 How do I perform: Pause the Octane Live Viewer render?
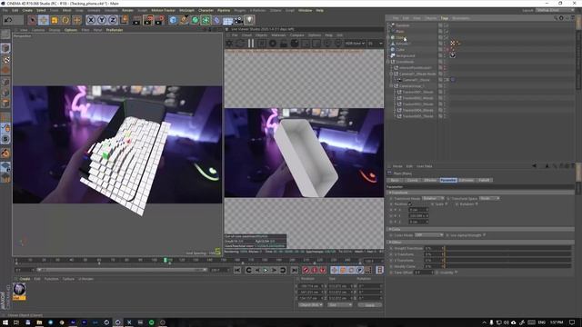coord(251,44)
